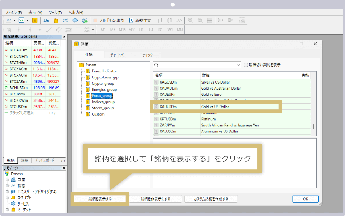The image size is (345, 216).
Task: Click 銘柄を非表示にする button
Action: [x=155, y=199]
